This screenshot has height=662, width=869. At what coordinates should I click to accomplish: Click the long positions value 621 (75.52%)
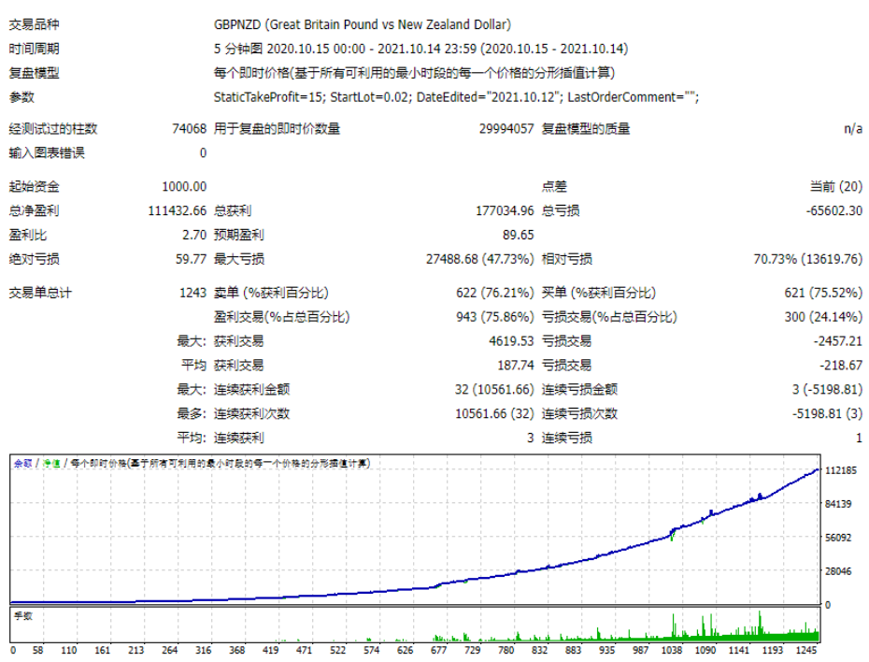point(823,293)
